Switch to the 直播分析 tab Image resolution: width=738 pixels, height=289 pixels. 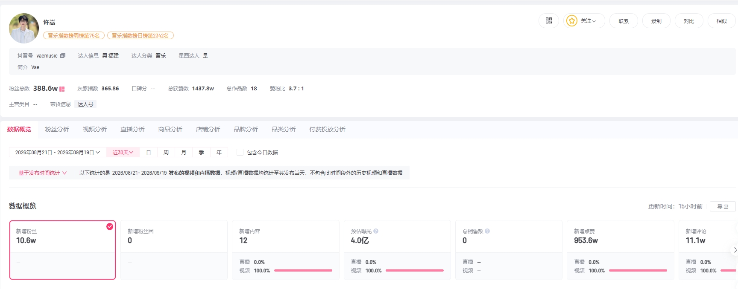[132, 129]
